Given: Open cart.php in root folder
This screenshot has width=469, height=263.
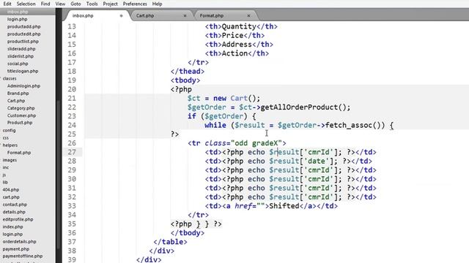Looking at the screenshot, I should (11, 197).
